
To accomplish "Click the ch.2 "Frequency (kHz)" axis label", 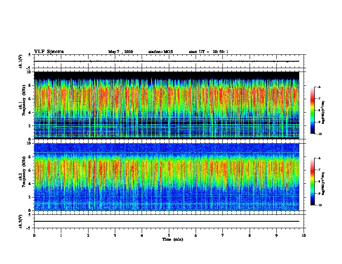I will click(x=24, y=172).
